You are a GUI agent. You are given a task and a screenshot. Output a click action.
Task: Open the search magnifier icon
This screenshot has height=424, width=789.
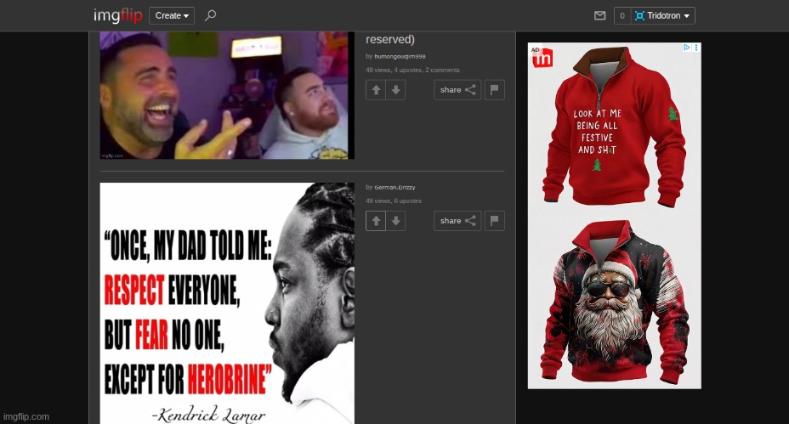point(210,15)
